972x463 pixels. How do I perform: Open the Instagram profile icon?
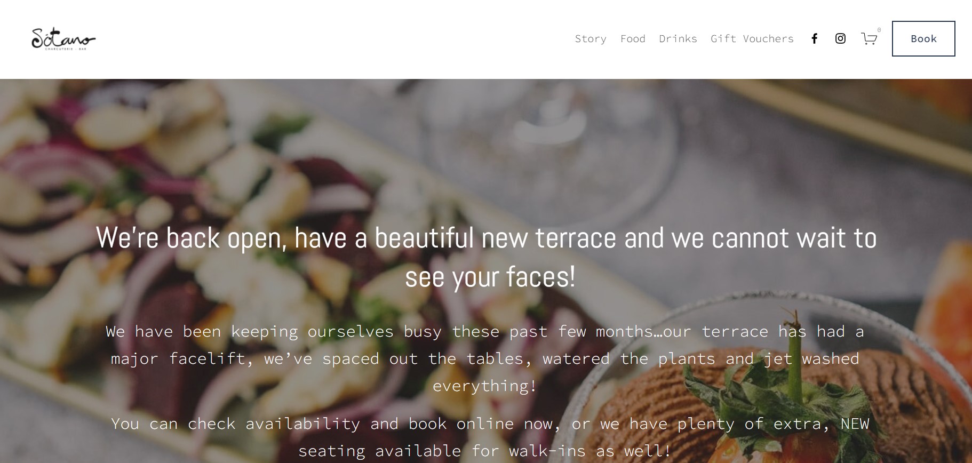click(x=840, y=38)
